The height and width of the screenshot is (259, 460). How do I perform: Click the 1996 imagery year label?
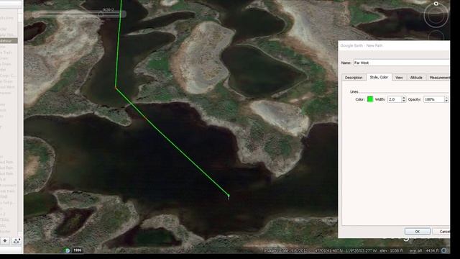coord(78,250)
